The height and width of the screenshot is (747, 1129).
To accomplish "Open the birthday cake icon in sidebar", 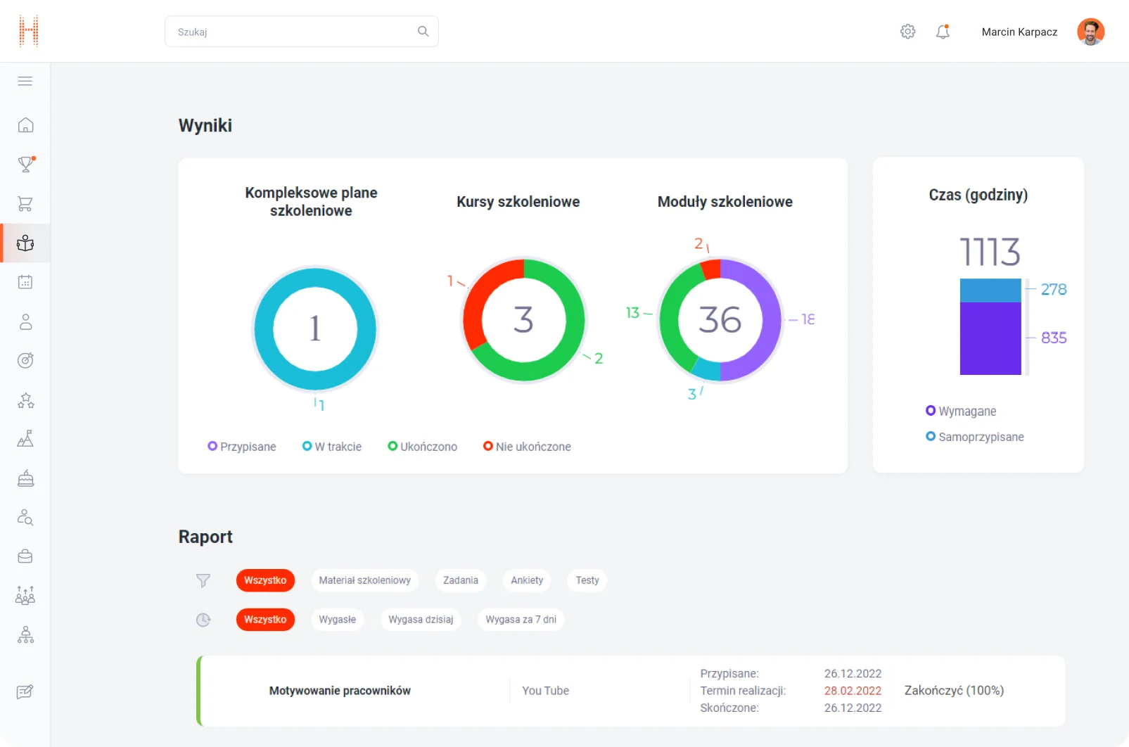I will 25,478.
